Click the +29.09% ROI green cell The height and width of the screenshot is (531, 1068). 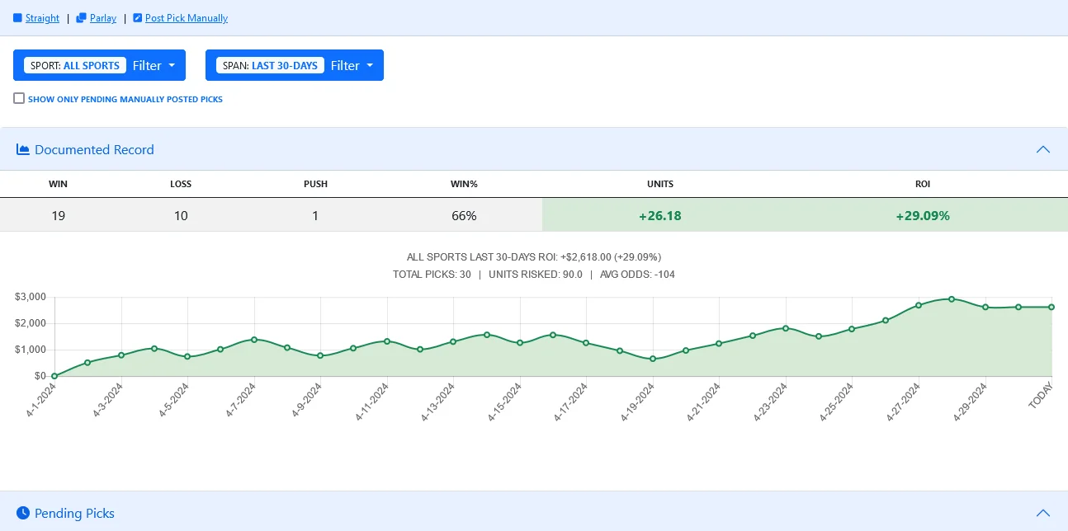click(922, 215)
